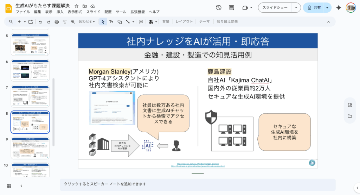Open the shape insert tool
The height and width of the screenshot is (195, 360).
[x=120, y=22]
